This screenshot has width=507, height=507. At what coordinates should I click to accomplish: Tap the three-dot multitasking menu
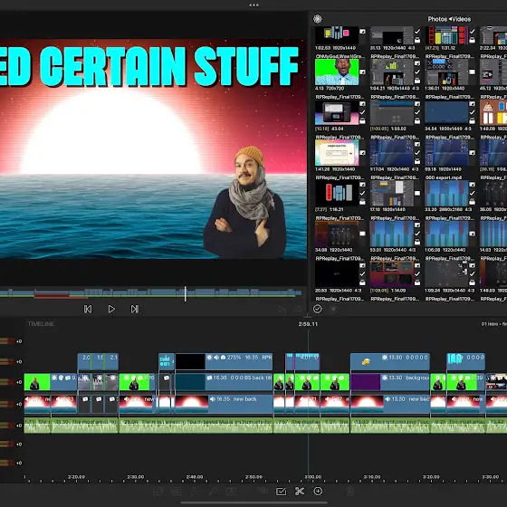(253, 5)
